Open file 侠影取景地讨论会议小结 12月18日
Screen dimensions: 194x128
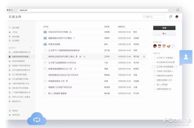click(63, 75)
